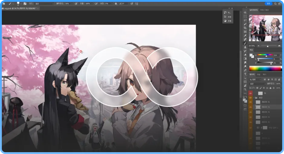Viewport: 284px width, 154px height.
Task: Open smoothing options gear icon
Action: pyautogui.click(x=116, y=4)
